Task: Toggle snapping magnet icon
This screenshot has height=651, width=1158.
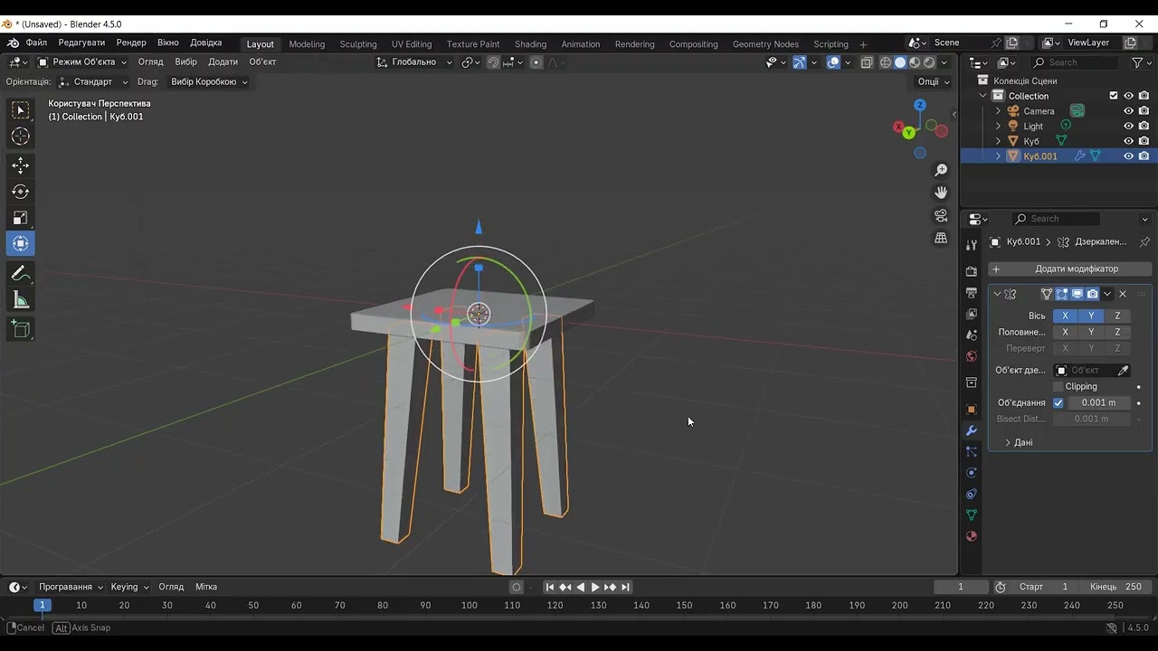Action: (x=493, y=62)
